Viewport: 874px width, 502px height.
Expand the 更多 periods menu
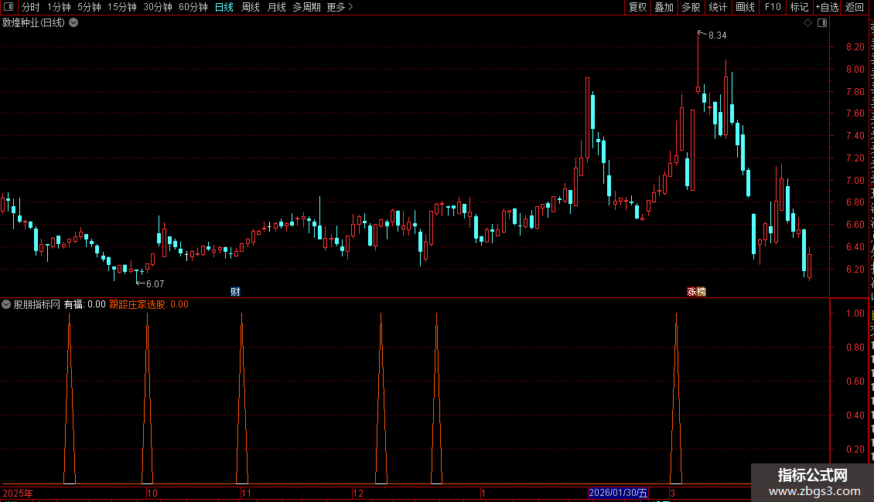pos(340,7)
